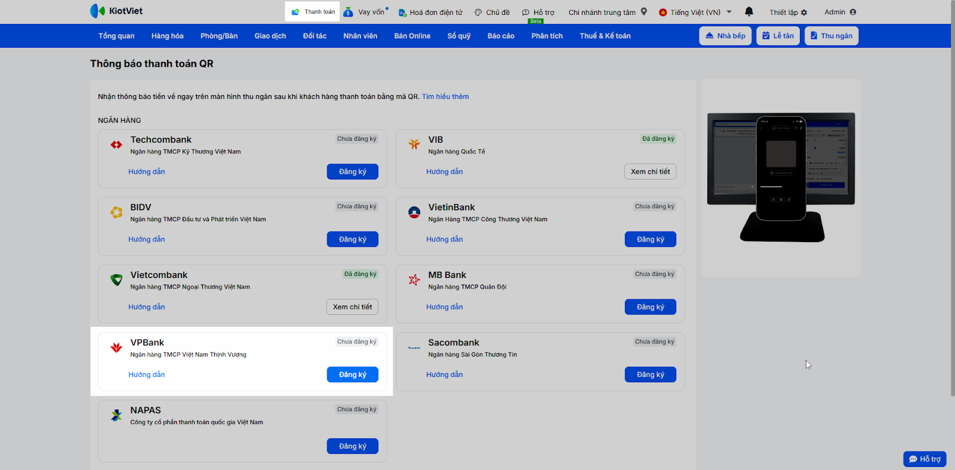This screenshot has height=470, width=955.
Task: Open the Lễ tân reception screen
Action: (x=778, y=36)
